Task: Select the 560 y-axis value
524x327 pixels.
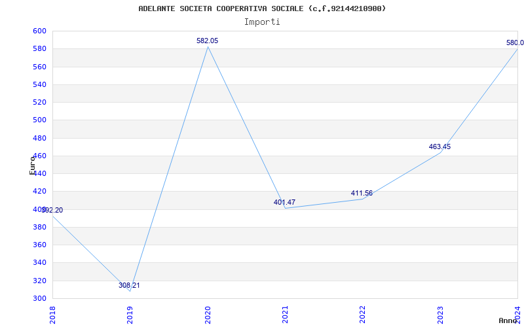Action: tap(39, 67)
